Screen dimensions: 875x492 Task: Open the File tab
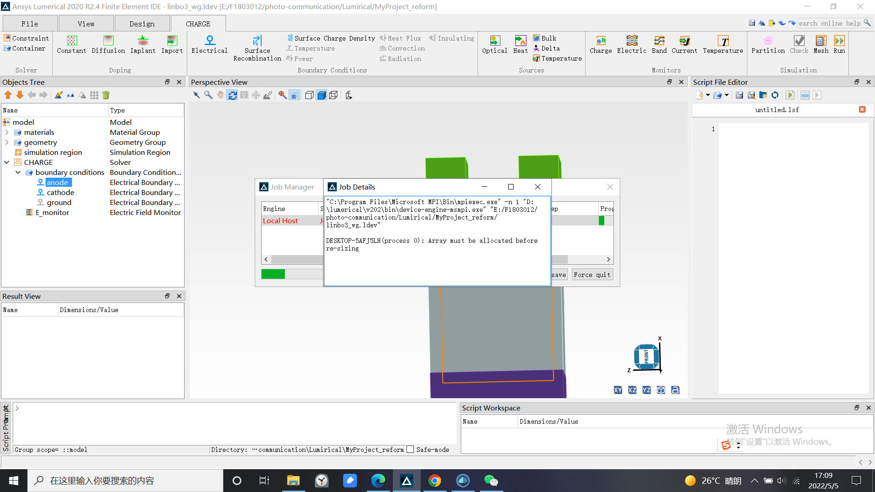click(30, 24)
